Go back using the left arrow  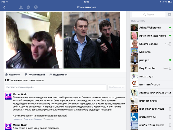4,7
